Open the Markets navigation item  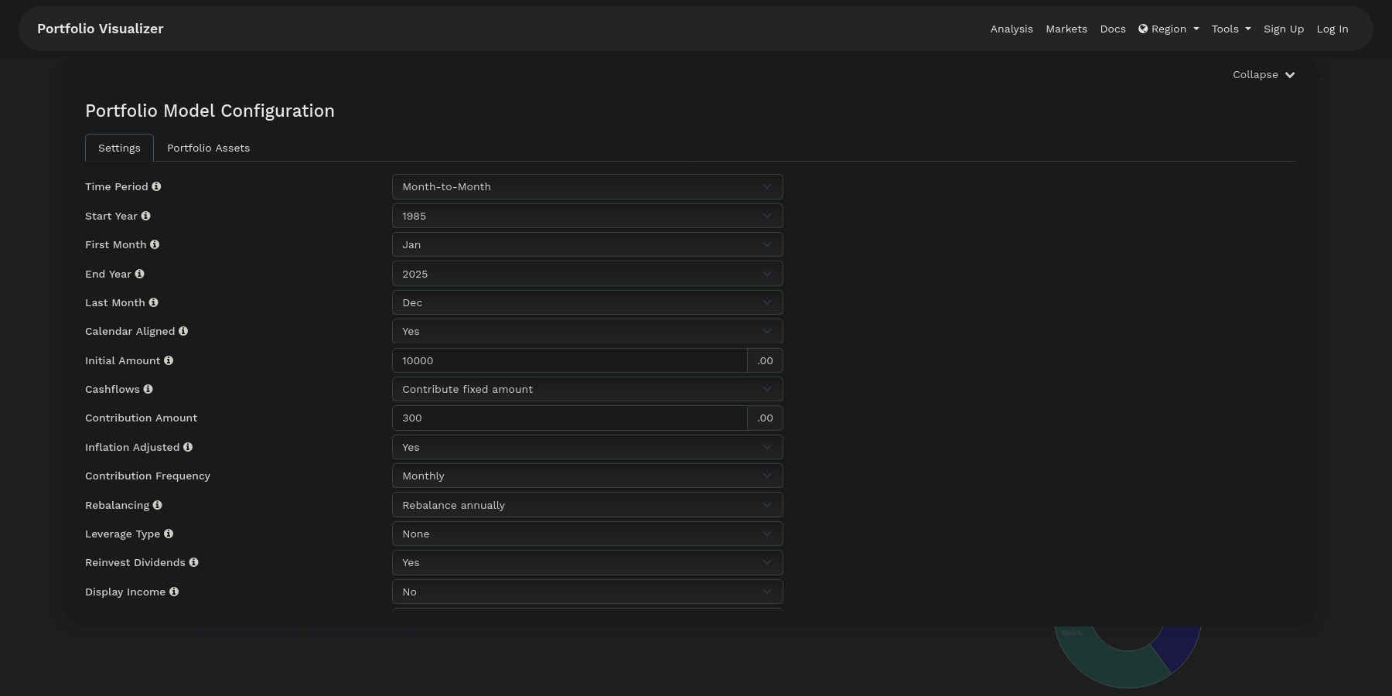click(x=1066, y=29)
